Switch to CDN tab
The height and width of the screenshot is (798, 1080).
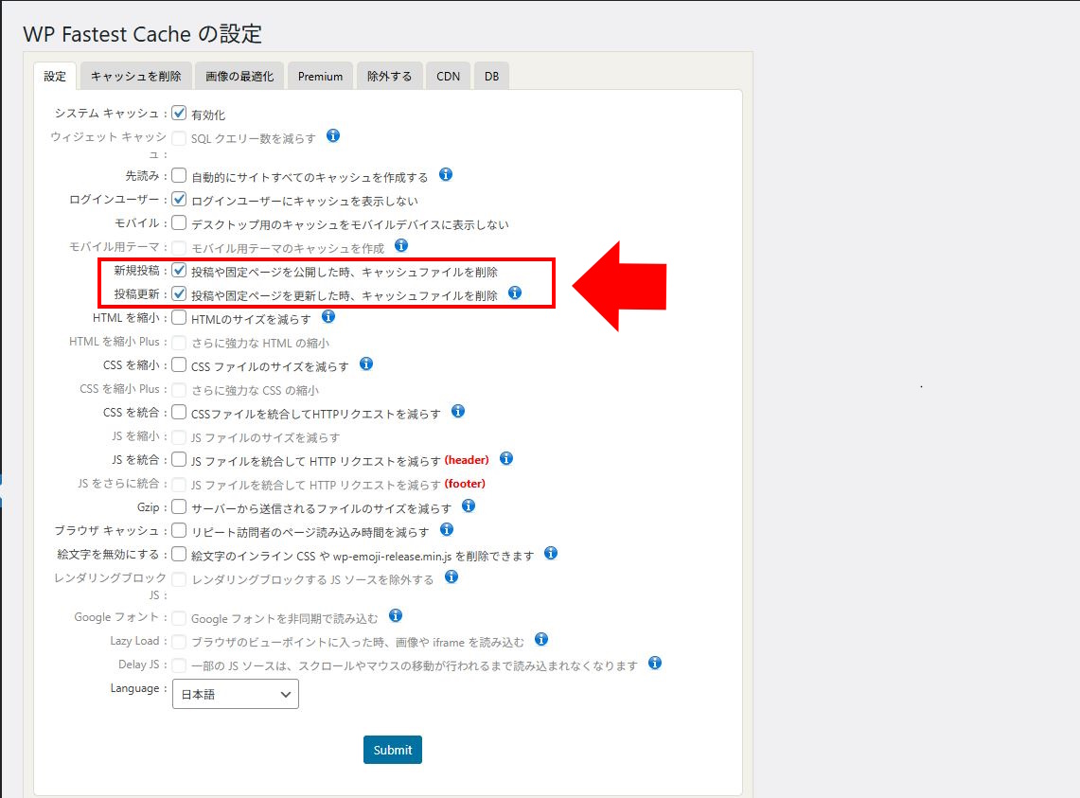(448, 76)
